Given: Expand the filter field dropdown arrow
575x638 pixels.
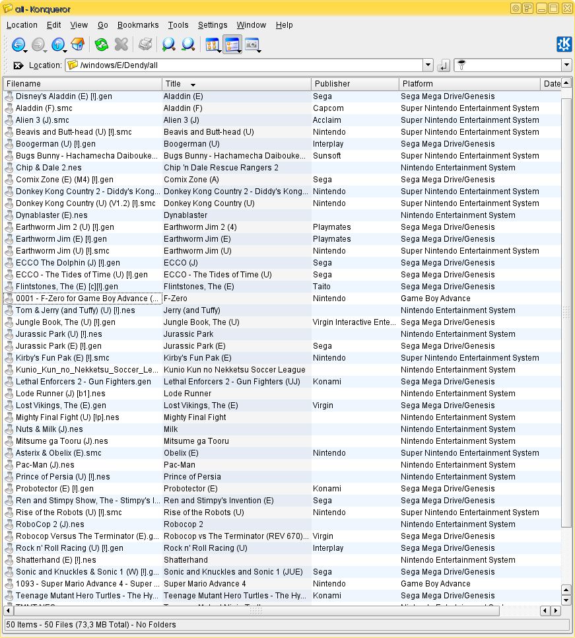Looking at the screenshot, I should pyautogui.click(x=567, y=65).
